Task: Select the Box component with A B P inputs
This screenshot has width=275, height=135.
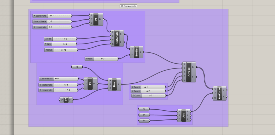Action: click(114, 84)
